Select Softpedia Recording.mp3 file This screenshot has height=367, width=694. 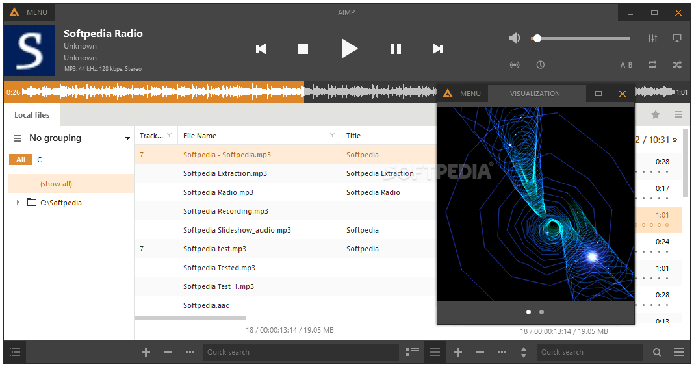[225, 211]
